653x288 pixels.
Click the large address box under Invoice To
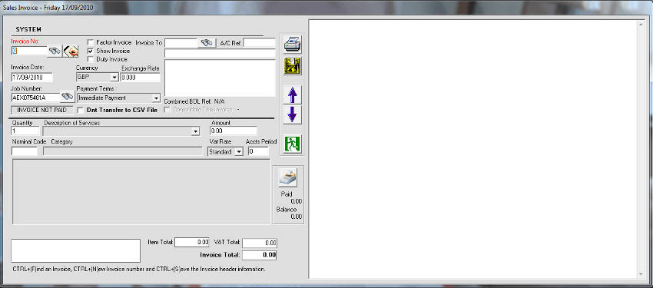click(x=220, y=78)
